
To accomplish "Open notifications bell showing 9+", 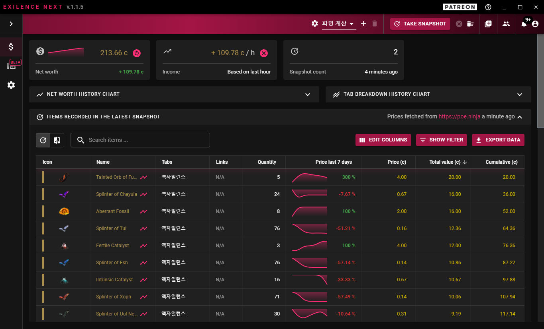I will pyautogui.click(x=524, y=24).
